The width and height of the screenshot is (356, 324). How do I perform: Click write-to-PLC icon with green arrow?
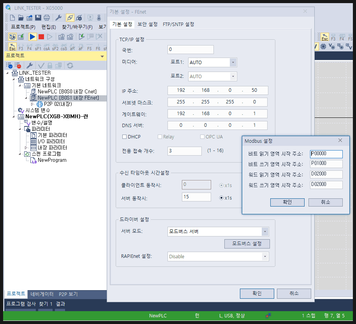pos(21,37)
